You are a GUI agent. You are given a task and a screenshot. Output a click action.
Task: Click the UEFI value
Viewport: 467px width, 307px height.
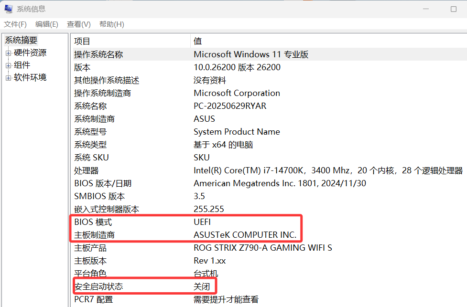[x=202, y=222]
